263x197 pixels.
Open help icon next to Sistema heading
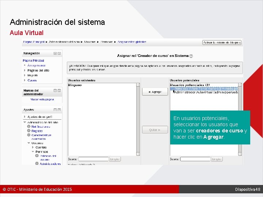coord(191,56)
